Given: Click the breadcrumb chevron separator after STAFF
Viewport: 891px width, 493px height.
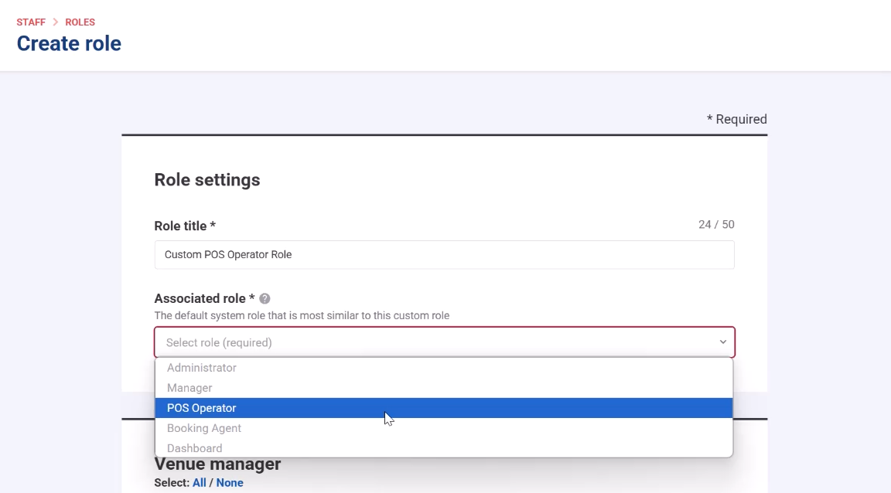Looking at the screenshot, I should coord(56,22).
